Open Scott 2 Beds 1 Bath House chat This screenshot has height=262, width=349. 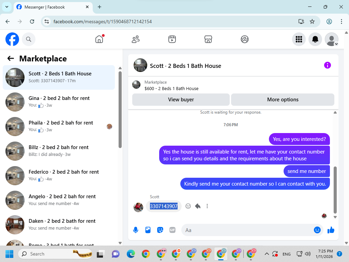tap(59, 77)
